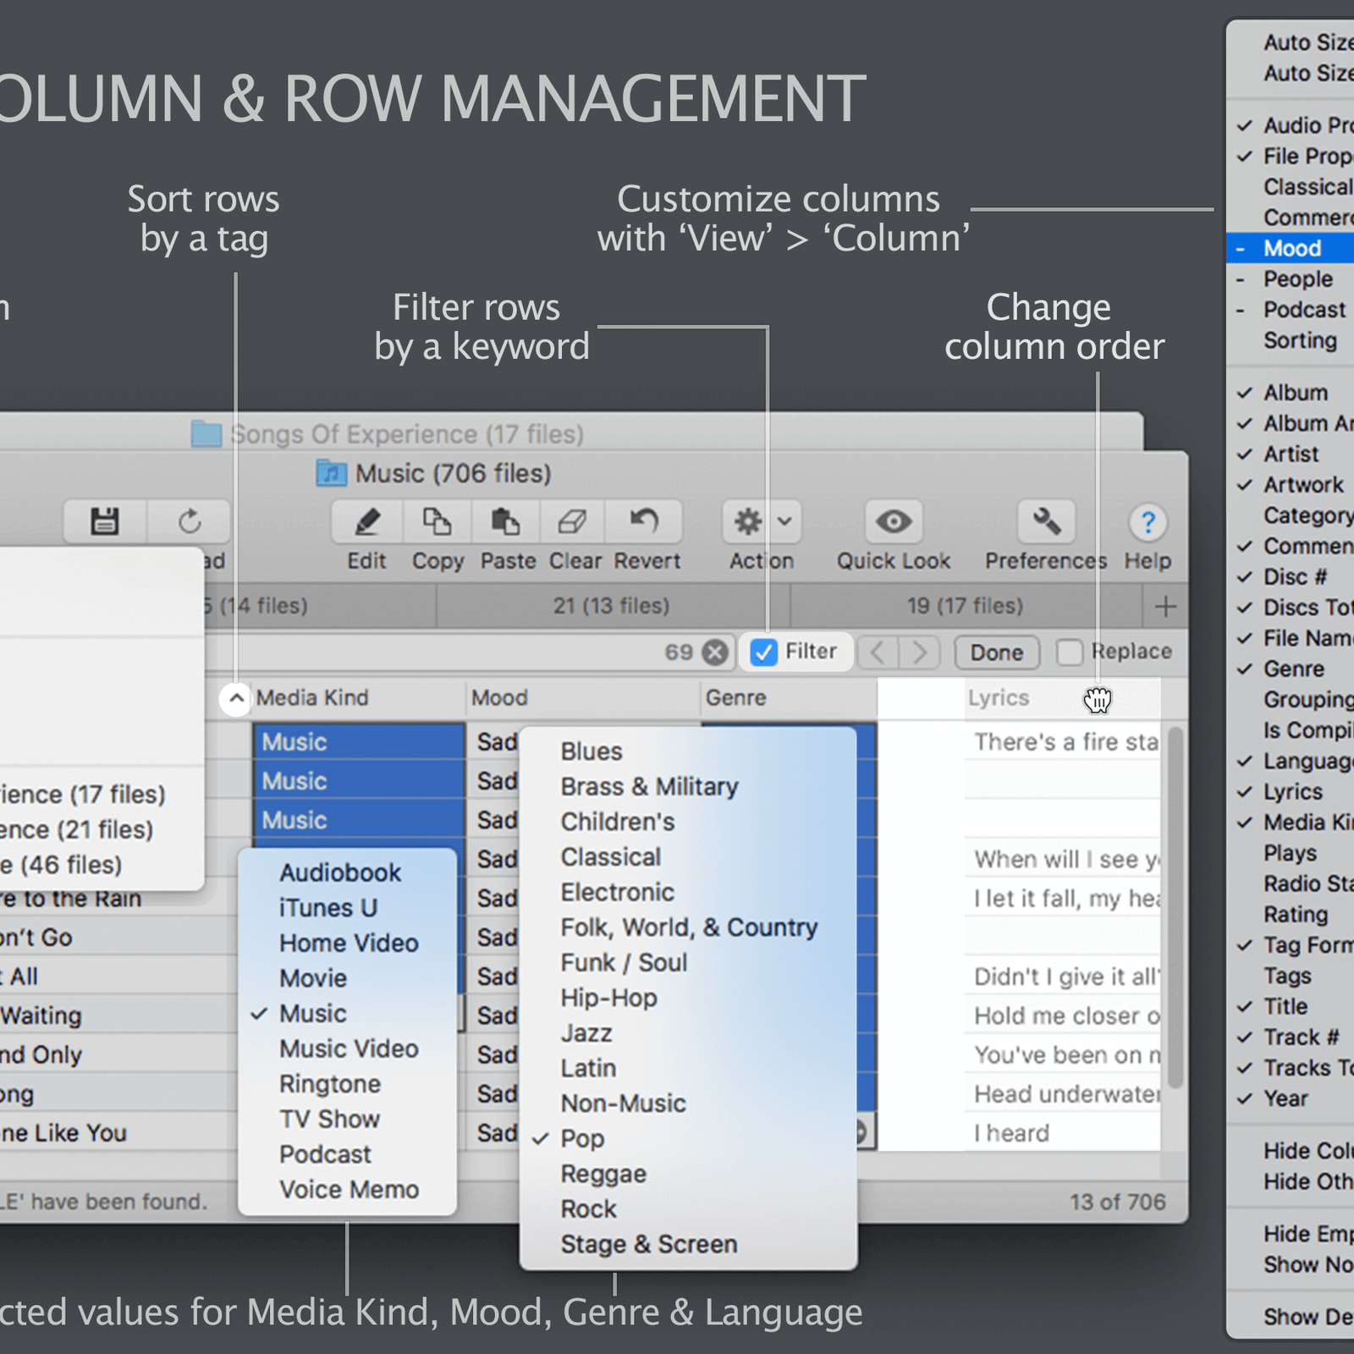
Task: Go to next match with right chevron
Action: pyautogui.click(x=920, y=652)
